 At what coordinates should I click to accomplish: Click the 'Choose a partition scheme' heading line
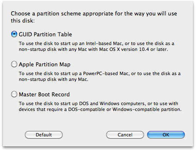(x=94, y=14)
